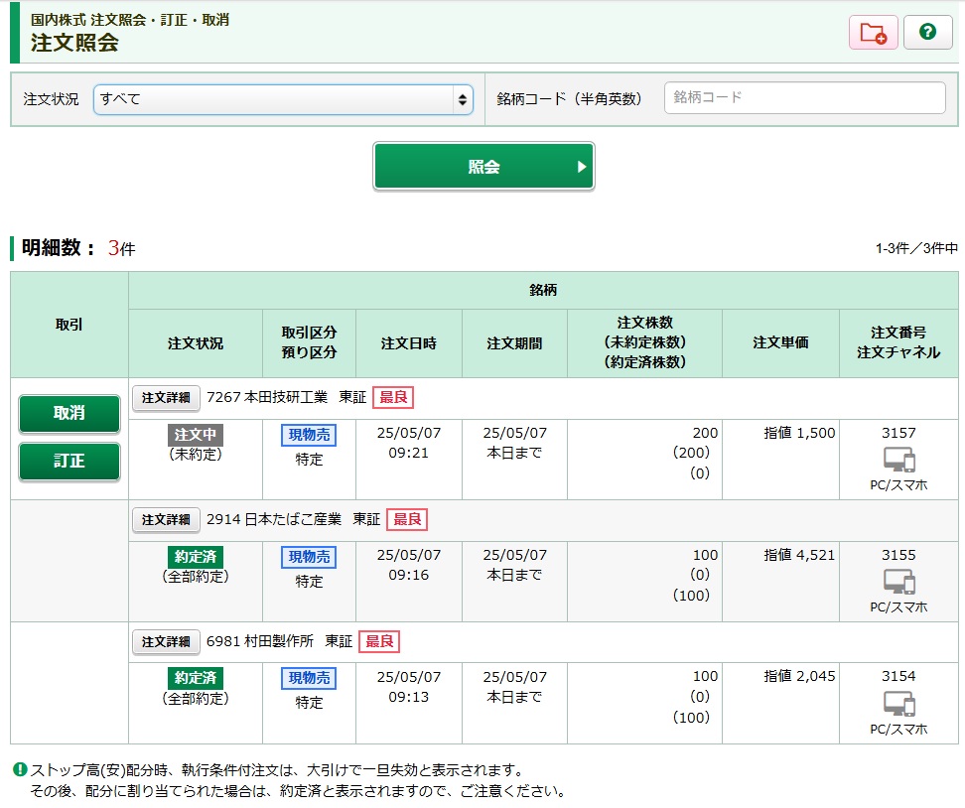The image size is (965, 808).
Task: Click the 銘柄コード input field
Action: pos(804,97)
